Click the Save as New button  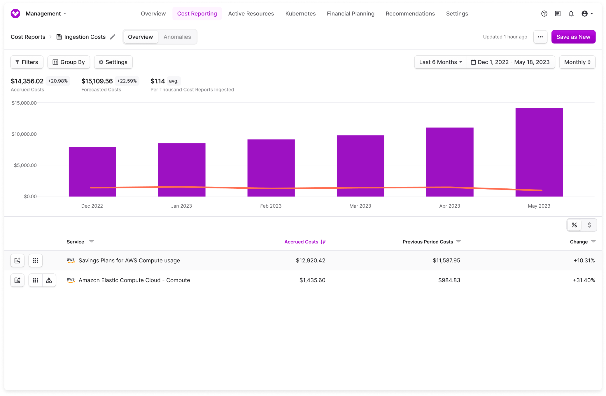tap(573, 37)
